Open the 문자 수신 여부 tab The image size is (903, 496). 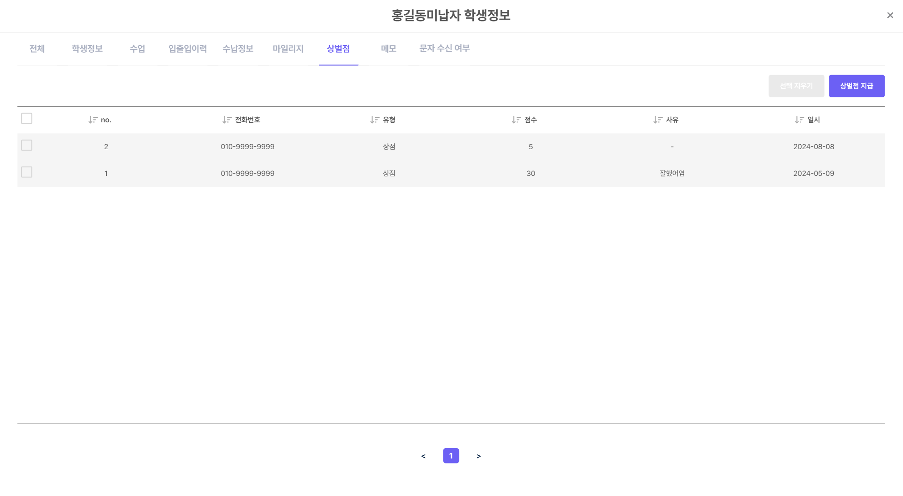444,49
